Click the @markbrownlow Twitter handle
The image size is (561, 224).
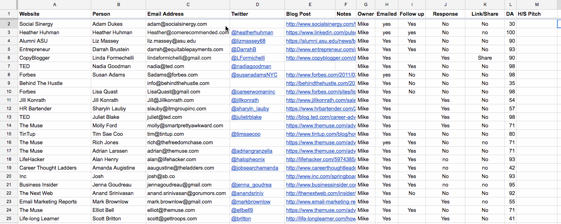[251, 202]
